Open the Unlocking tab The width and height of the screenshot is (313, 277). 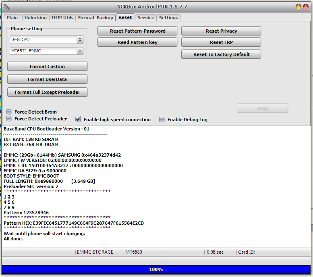35,18
